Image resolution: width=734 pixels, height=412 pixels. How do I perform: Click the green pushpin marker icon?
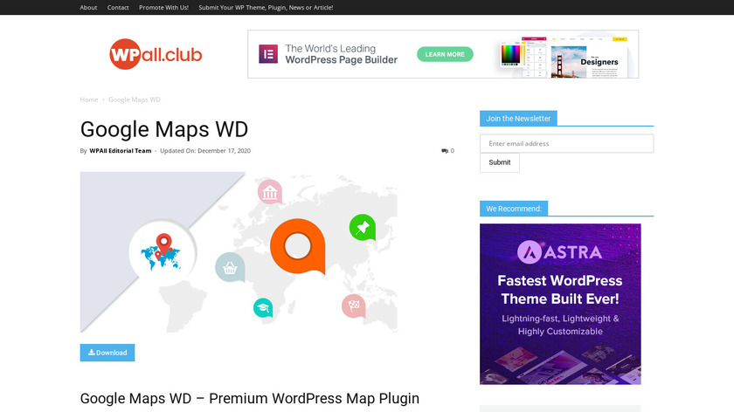[x=363, y=227]
